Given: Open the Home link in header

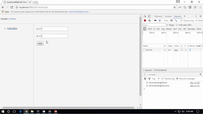Looking at the screenshot, I should (13, 19).
